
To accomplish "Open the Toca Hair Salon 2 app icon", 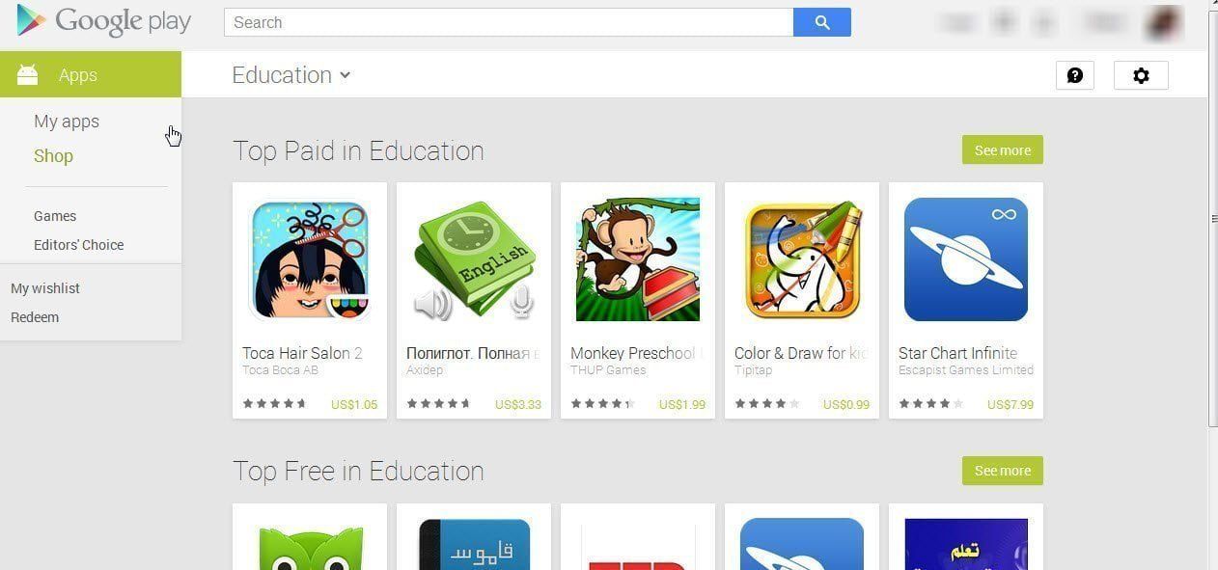I will click(310, 260).
